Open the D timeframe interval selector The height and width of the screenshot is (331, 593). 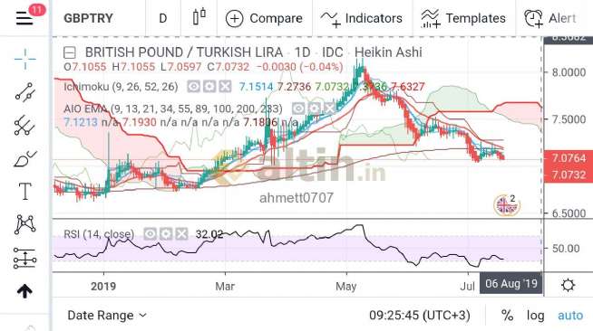tap(162, 18)
